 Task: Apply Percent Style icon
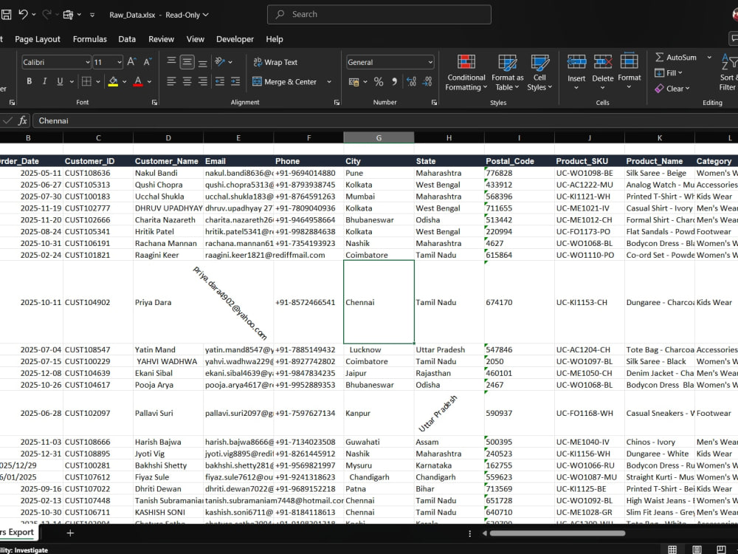pos(379,81)
